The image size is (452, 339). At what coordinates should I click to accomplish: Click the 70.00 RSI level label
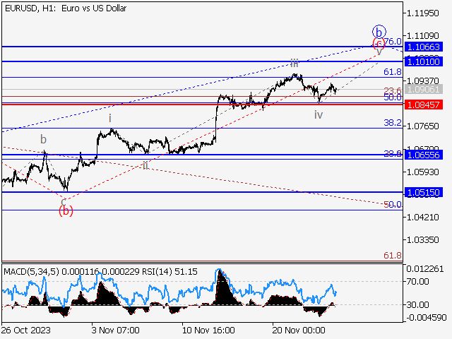417,281
